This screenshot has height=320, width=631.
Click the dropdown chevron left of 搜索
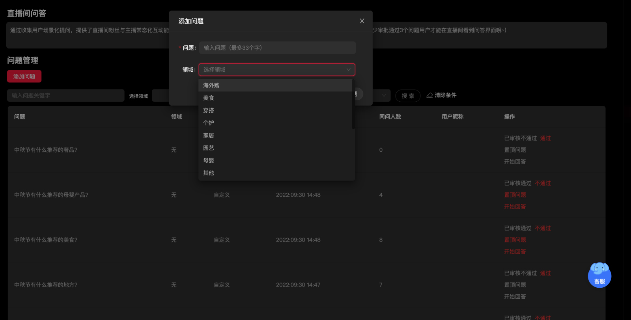click(384, 95)
